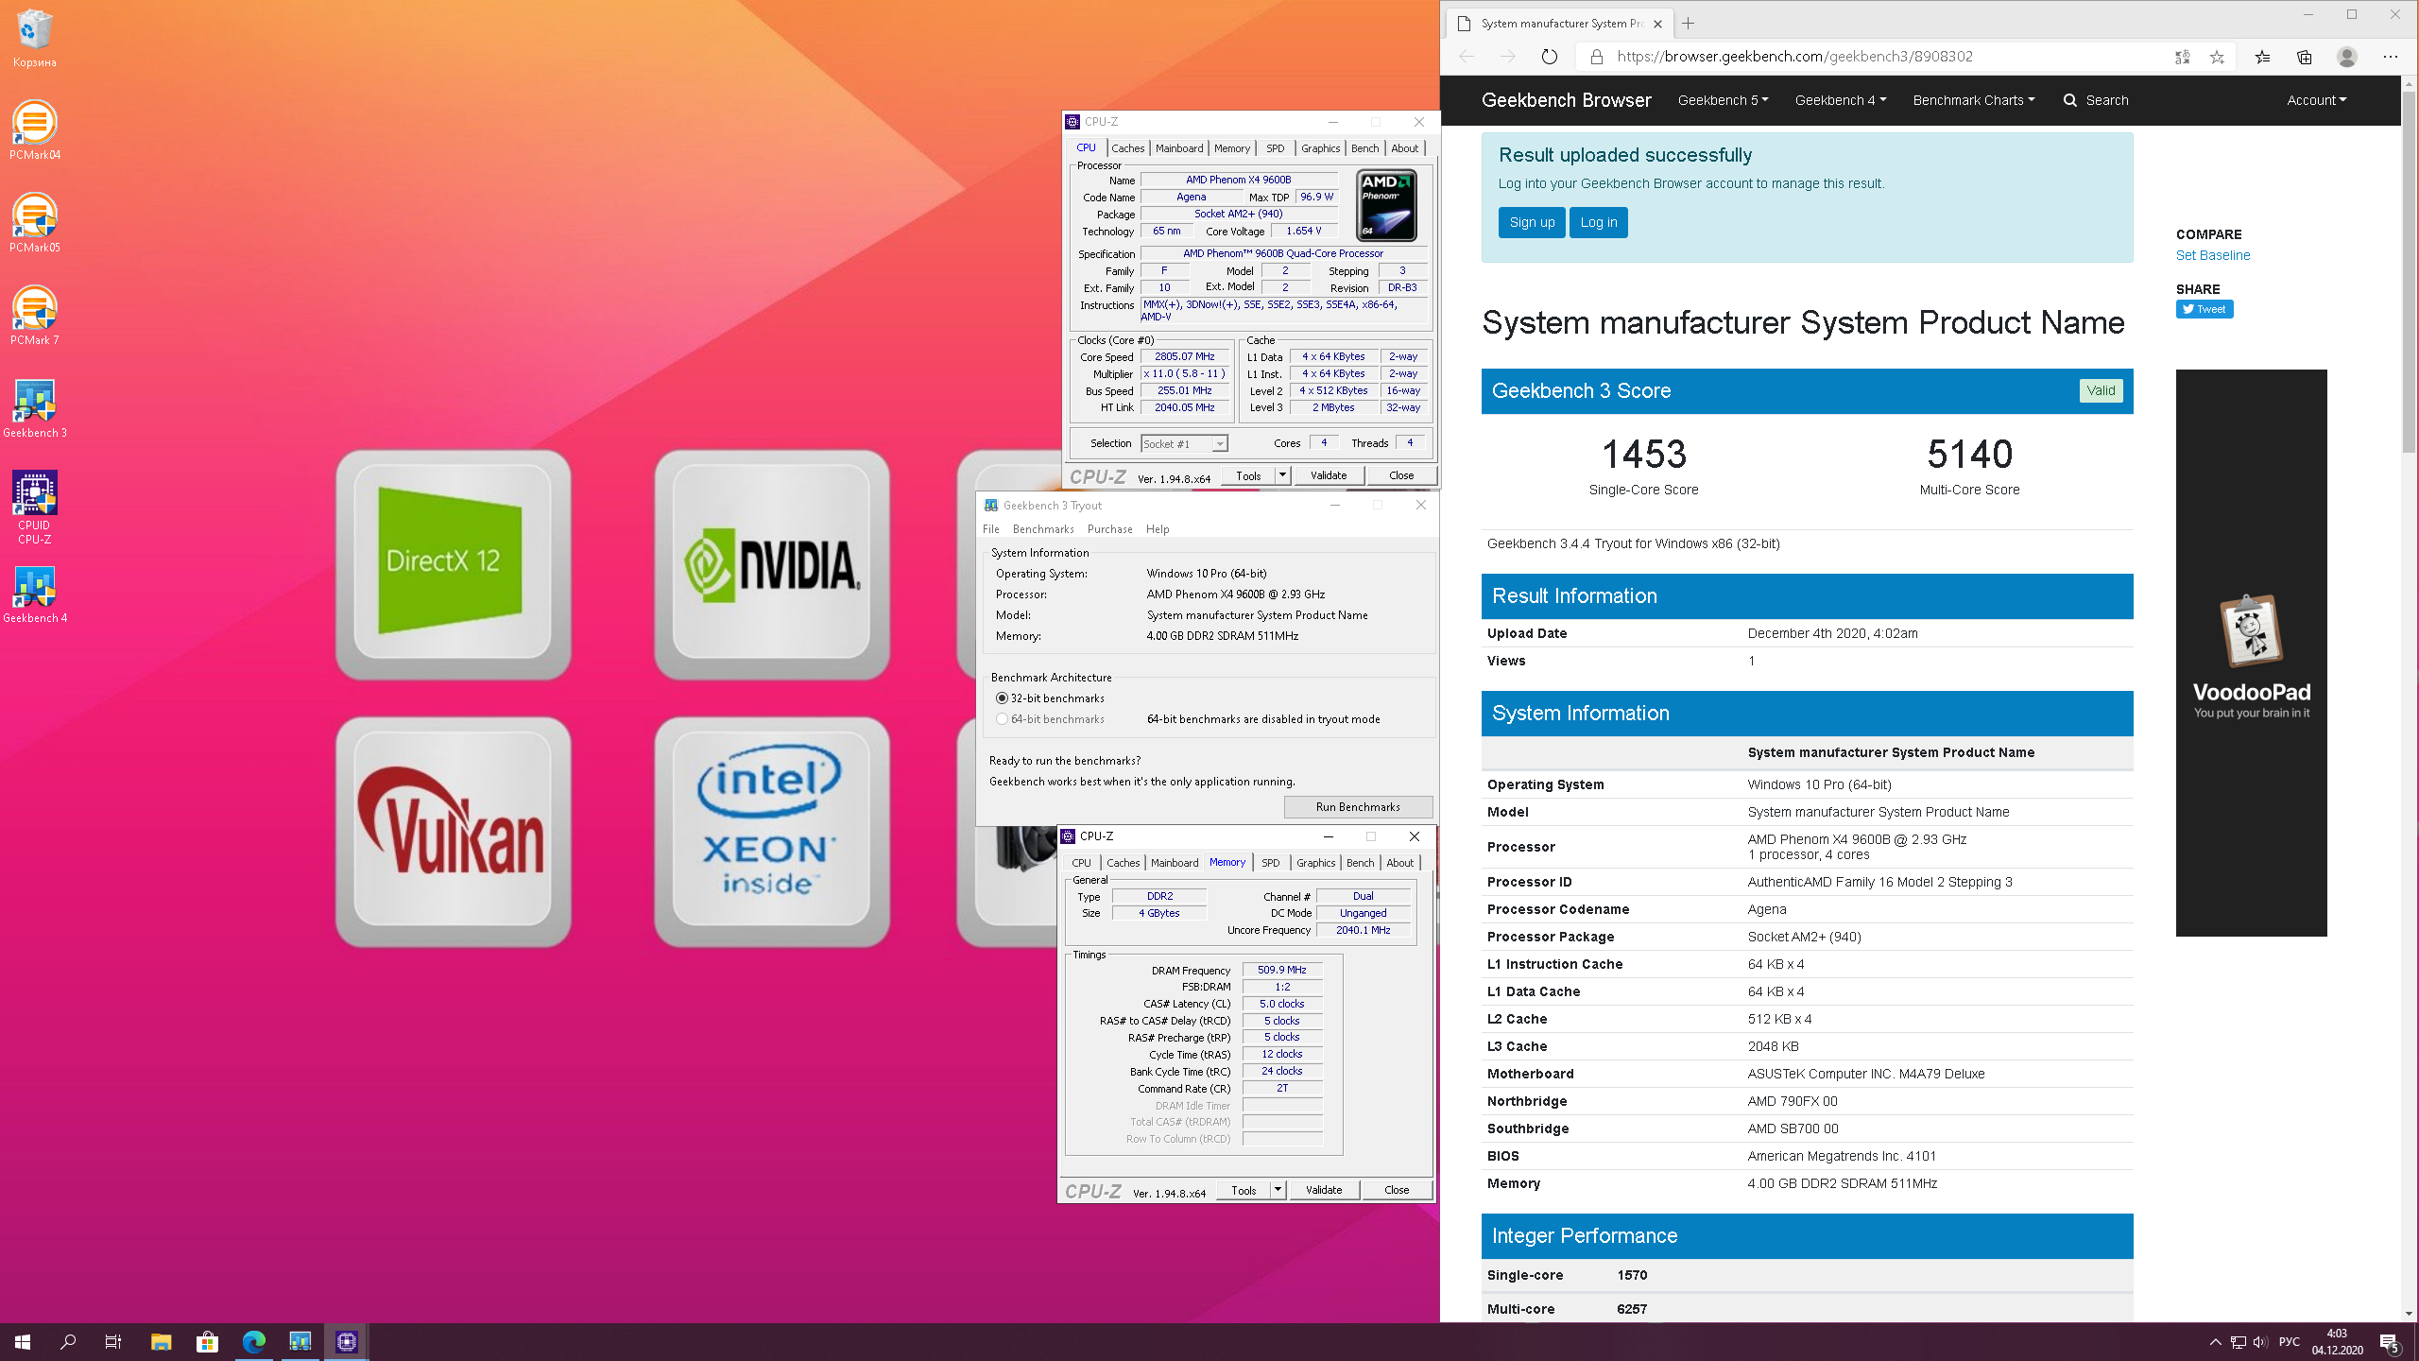The image size is (2419, 1361).
Task: Switch to Mainboard tab in top CPU-Z
Action: [x=1179, y=148]
